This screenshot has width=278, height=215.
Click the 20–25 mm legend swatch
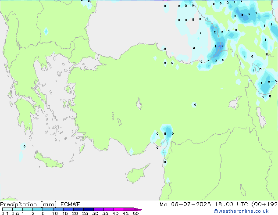click(x=78, y=209)
